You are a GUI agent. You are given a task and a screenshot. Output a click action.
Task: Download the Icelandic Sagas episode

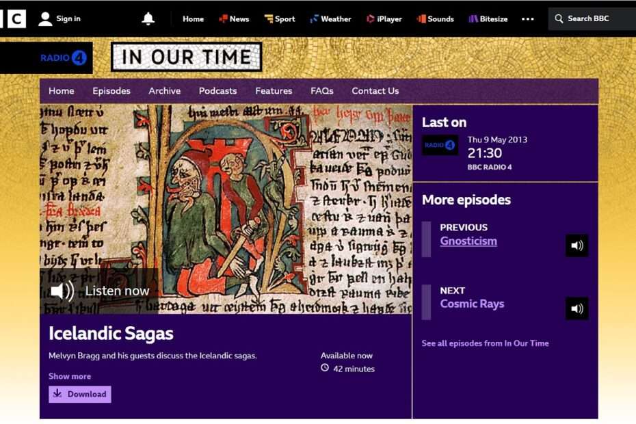click(x=79, y=394)
